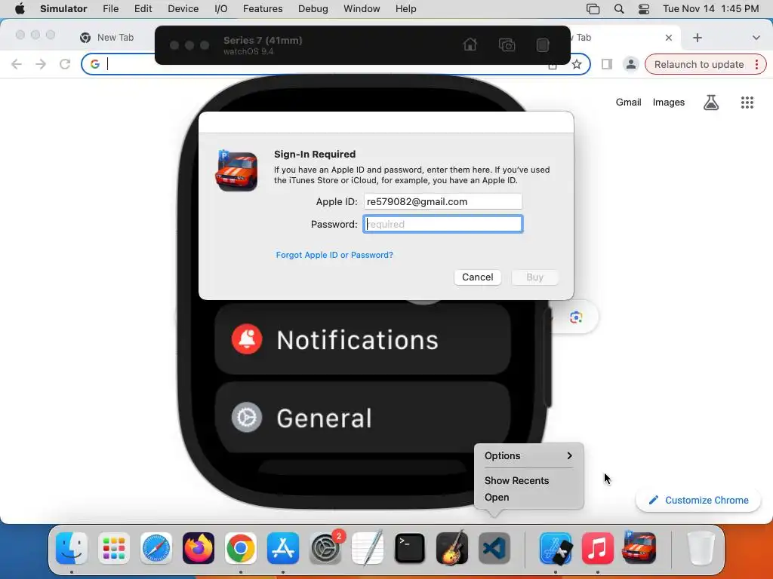
Task: Click the parking game icon in dialog
Action: point(236,170)
